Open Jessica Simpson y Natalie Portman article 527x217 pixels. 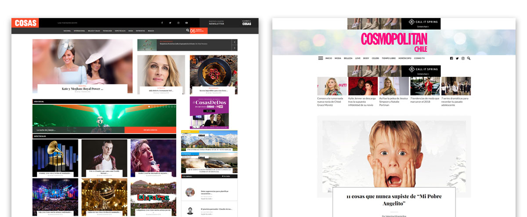pos(394,92)
